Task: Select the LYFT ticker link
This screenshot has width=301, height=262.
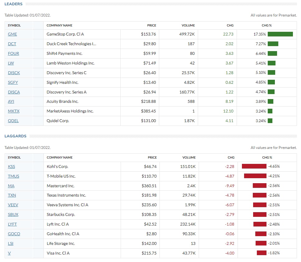Action: point(12,224)
